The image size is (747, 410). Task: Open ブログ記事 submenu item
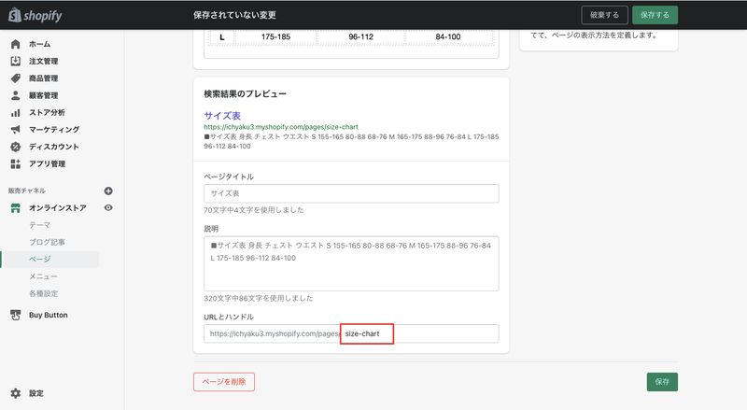47,242
